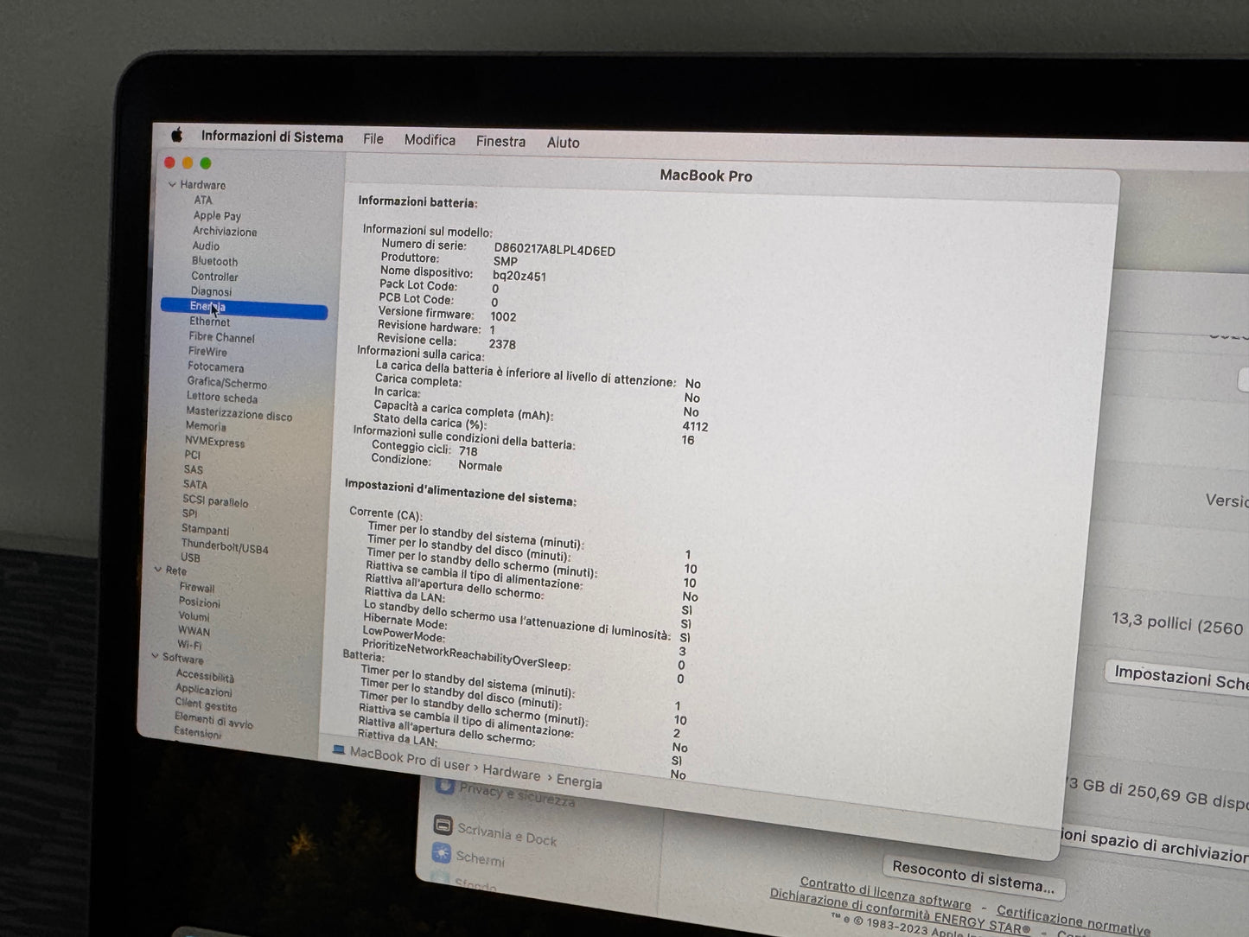Click Hardware in the bottom path bar
This screenshot has width=1249, height=937.
(x=511, y=772)
